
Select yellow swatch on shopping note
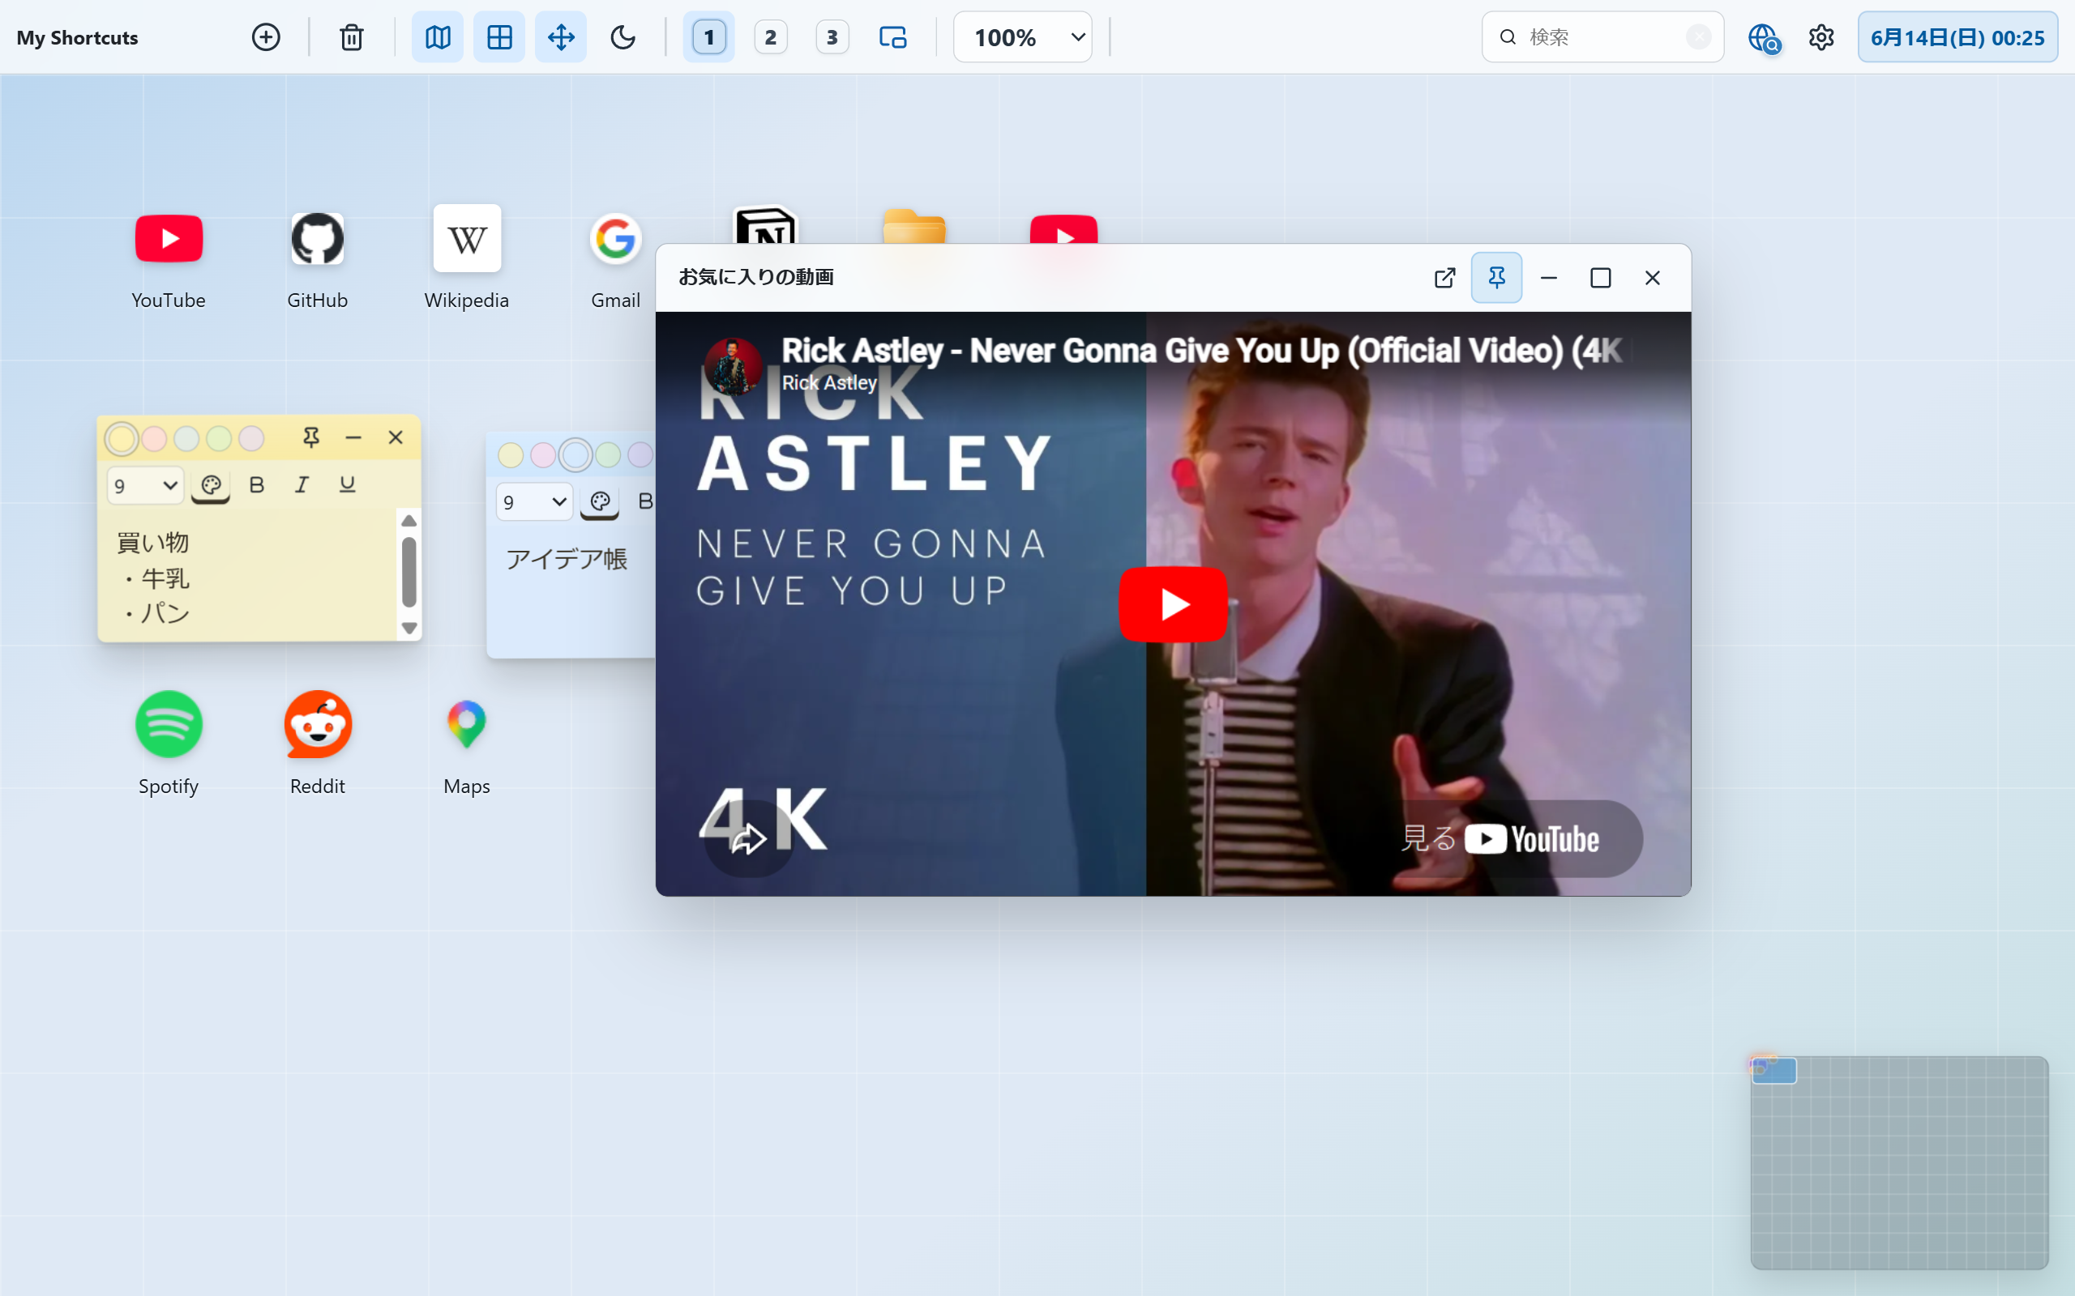[122, 439]
